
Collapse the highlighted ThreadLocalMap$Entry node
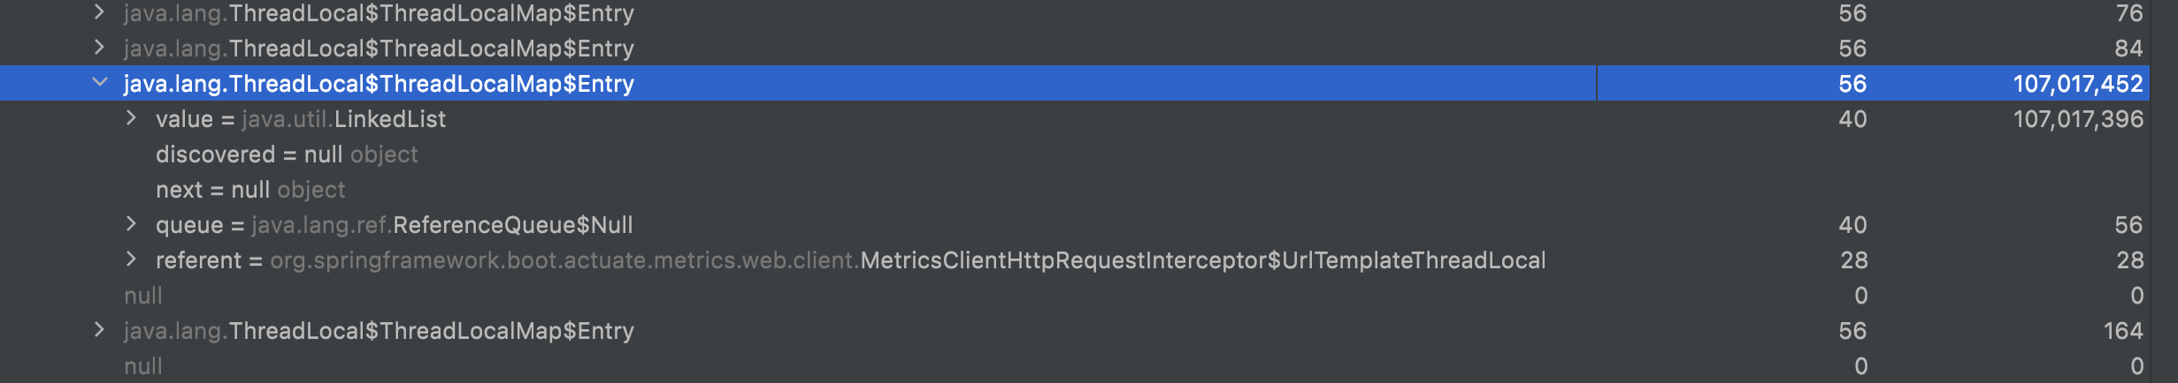100,83
